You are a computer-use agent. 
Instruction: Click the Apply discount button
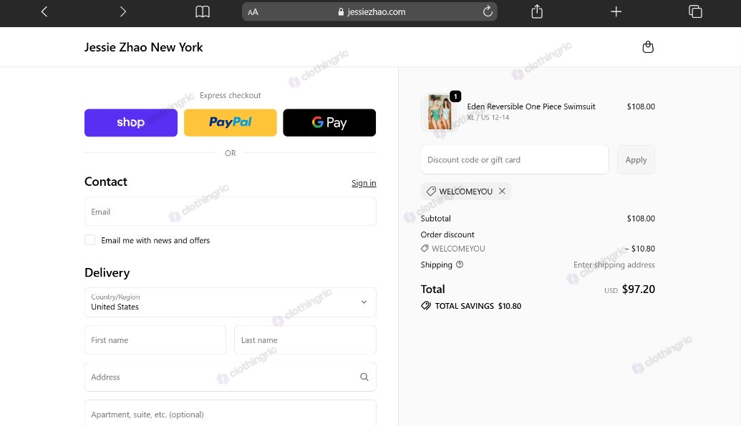(636, 159)
